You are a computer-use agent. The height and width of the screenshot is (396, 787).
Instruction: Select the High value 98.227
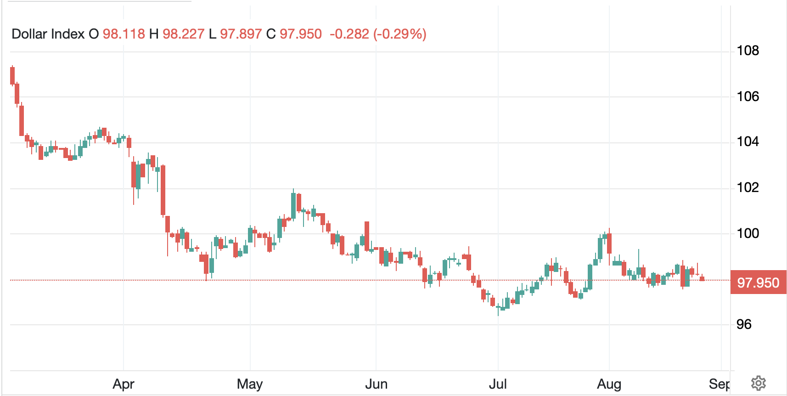click(x=183, y=34)
